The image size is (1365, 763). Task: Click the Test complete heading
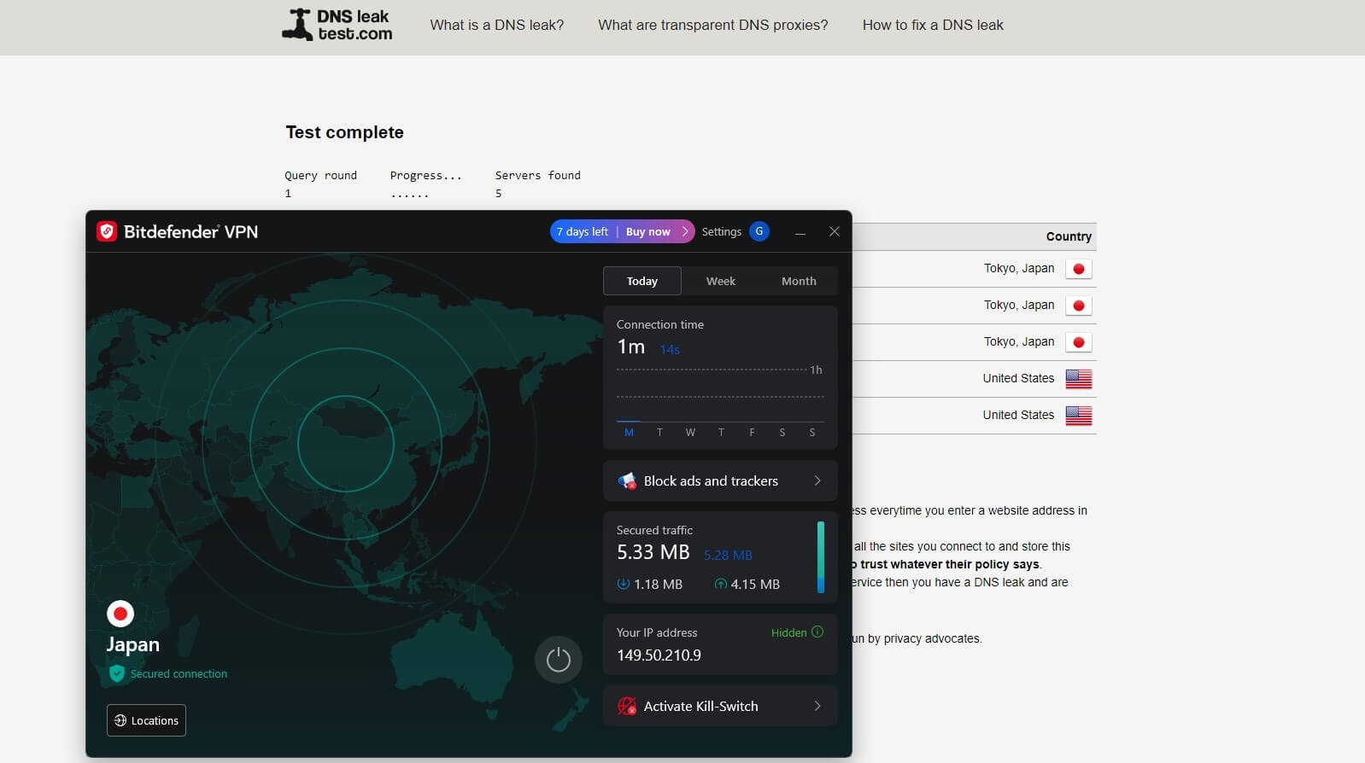tap(344, 132)
